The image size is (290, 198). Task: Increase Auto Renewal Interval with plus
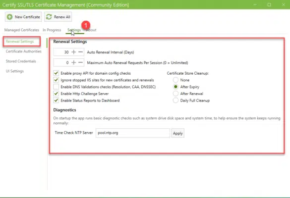tap(73, 52)
